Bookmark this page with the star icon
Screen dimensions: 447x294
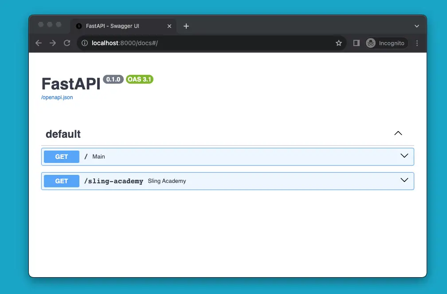pyautogui.click(x=339, y=43)
